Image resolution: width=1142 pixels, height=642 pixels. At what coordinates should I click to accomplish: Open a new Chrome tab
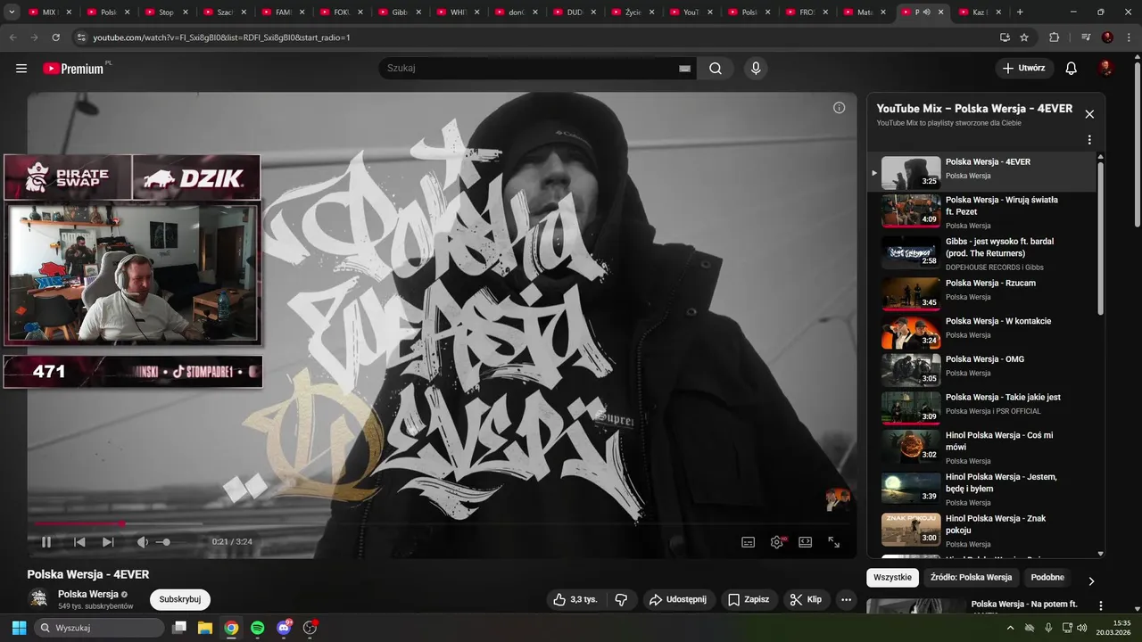pos(1020,12)
